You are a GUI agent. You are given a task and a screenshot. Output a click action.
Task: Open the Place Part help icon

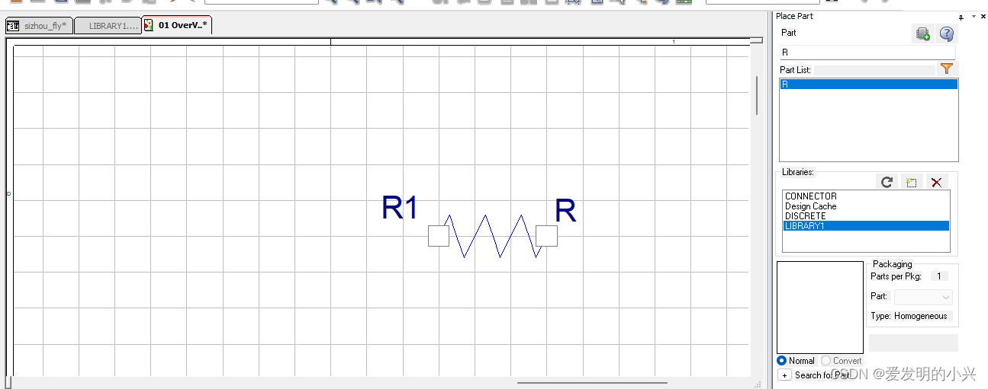947,33
